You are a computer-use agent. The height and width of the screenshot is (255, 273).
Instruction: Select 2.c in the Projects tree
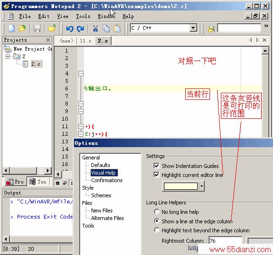[x=36, y=64]
